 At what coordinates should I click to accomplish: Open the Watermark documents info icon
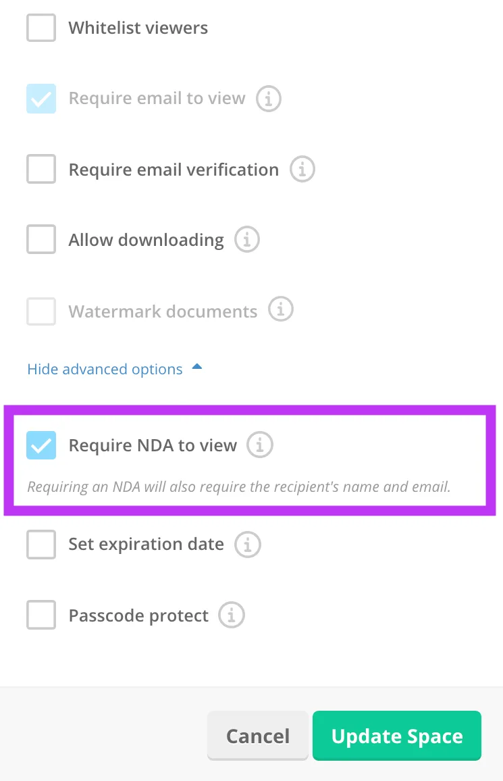click(281, 309)
